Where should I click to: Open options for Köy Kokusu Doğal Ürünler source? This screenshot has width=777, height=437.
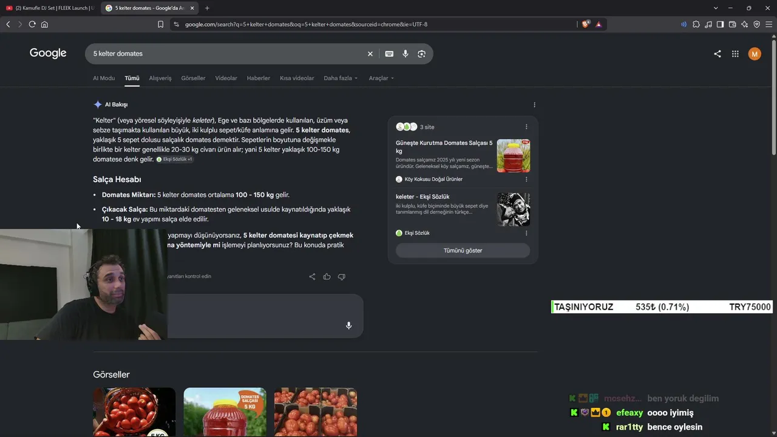[526, 179]
